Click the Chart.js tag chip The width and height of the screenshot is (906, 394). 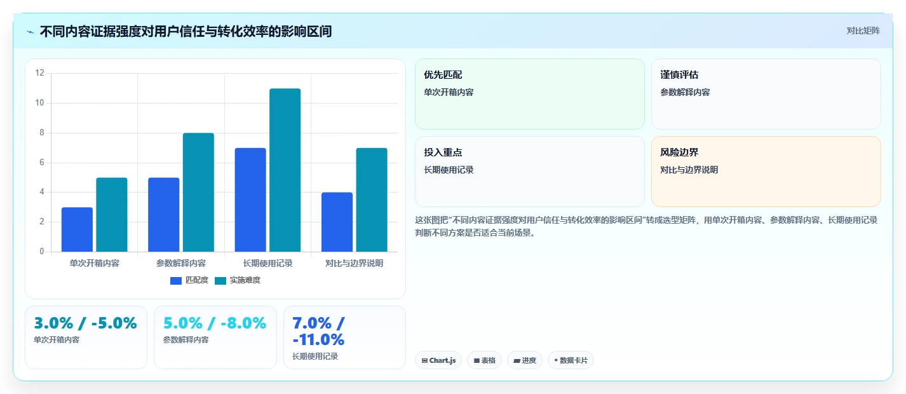pyautogui.click(x=438, y=360)
